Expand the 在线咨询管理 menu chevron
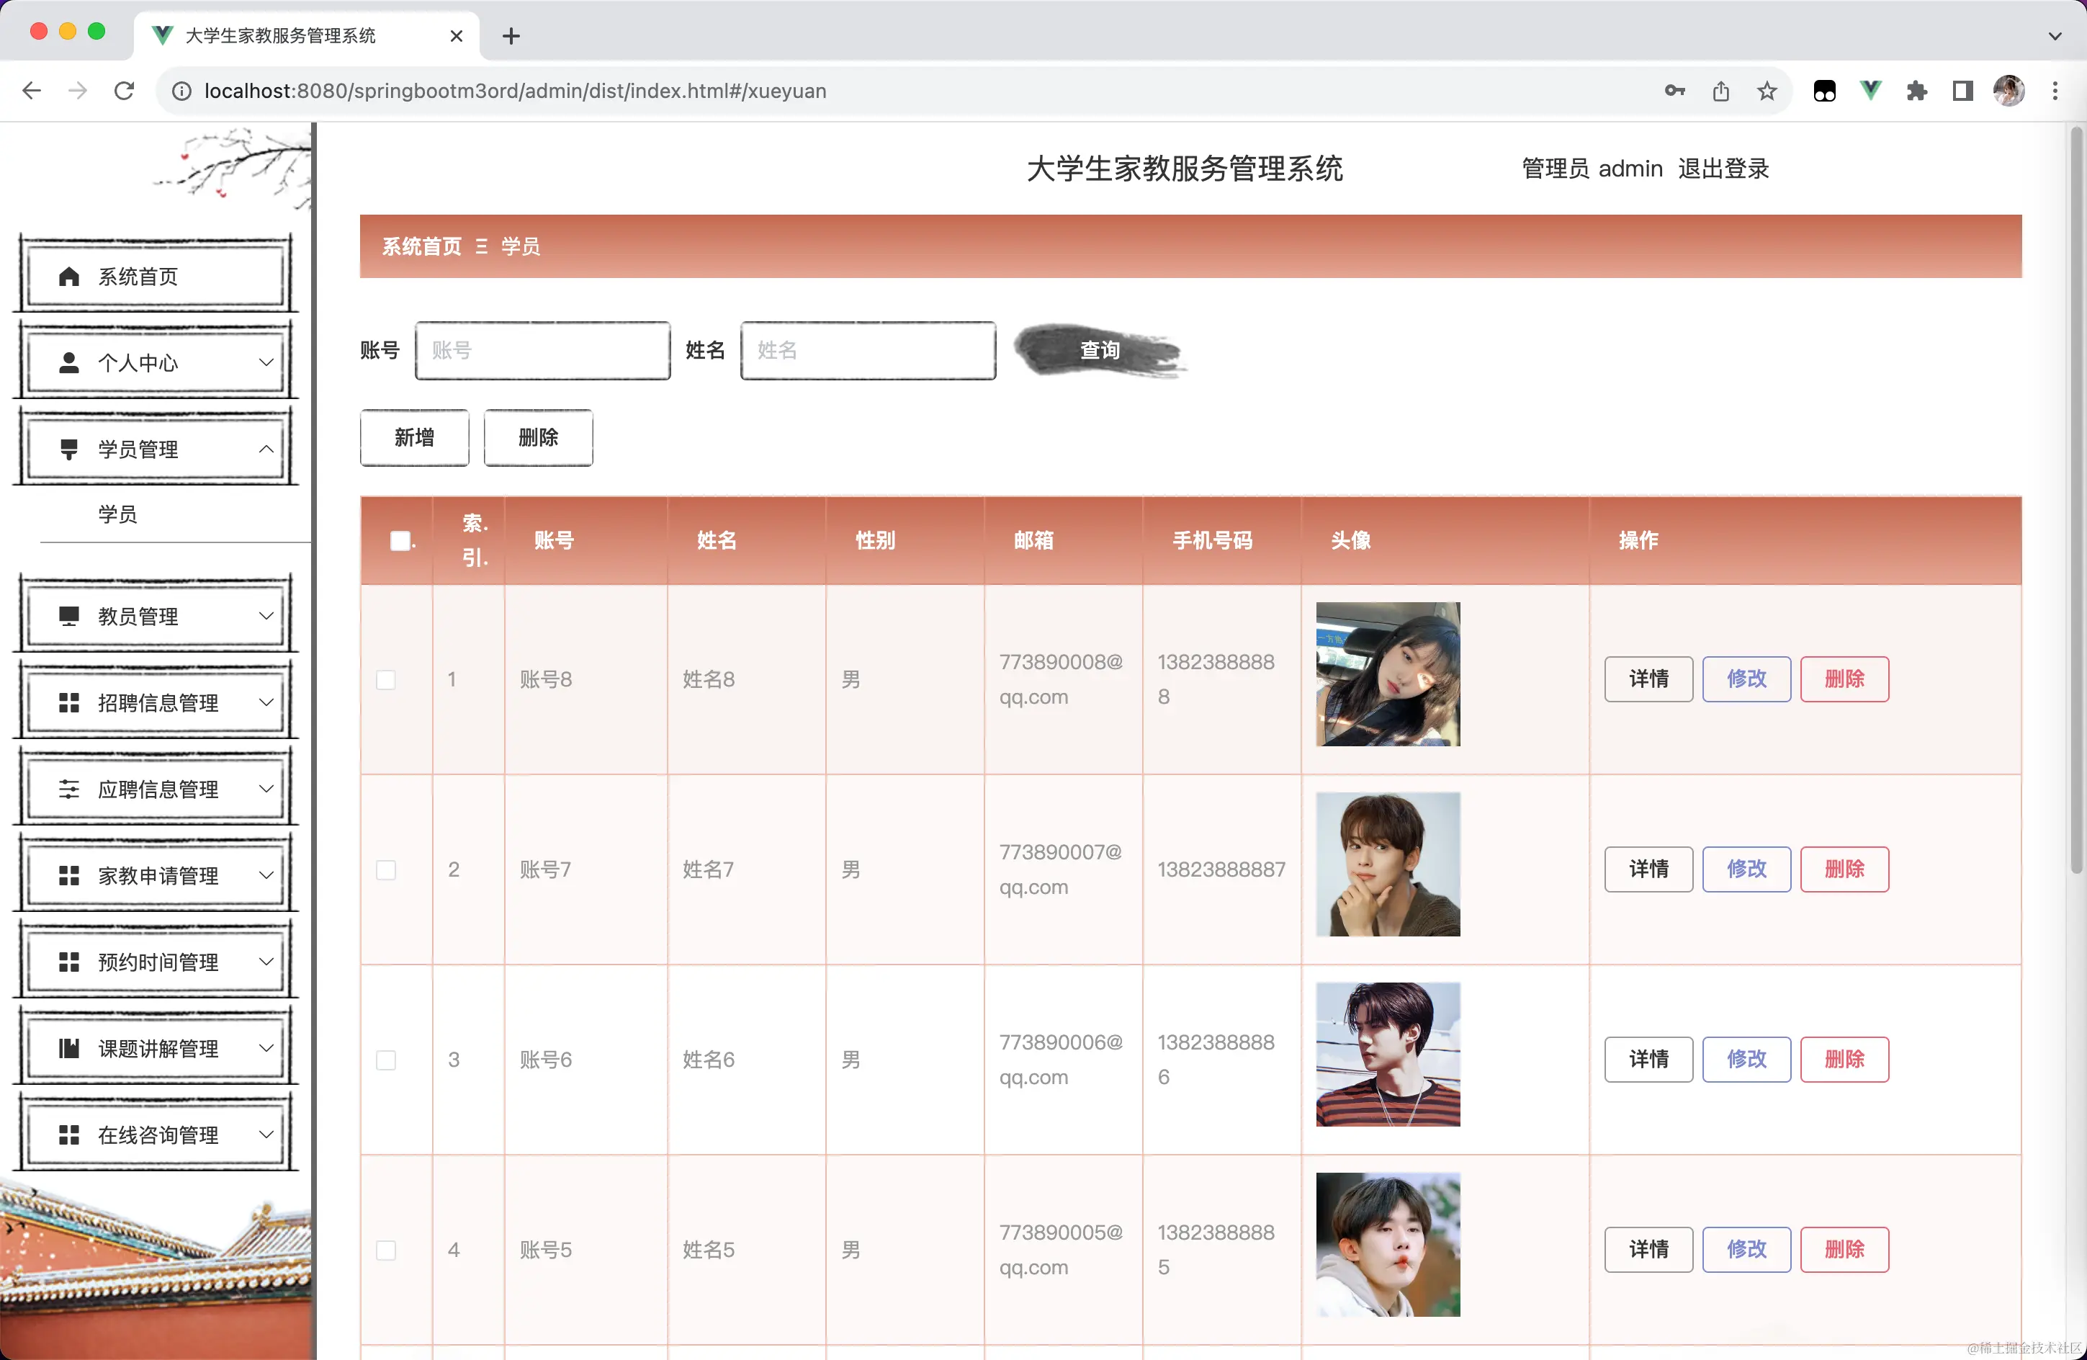Viewport: 2087px width, 1360px height. click(266, 1135)
